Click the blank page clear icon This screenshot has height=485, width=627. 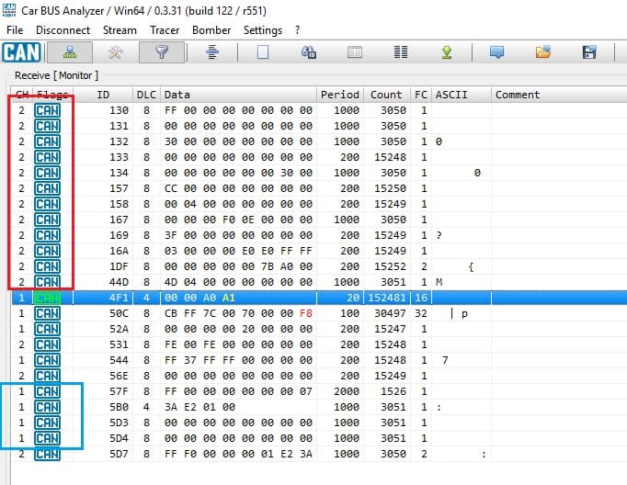click(x=263, y=52)
